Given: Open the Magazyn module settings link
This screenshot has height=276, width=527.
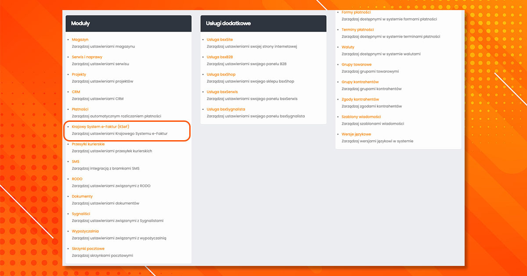Looking at the screenshot, I should [80, 39].
